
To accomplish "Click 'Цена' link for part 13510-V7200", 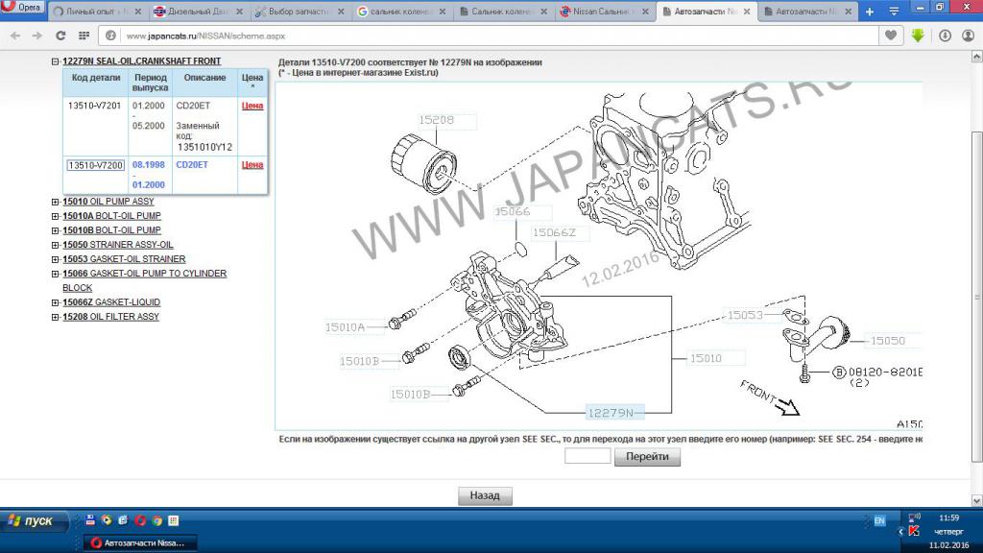I will 252,164.
